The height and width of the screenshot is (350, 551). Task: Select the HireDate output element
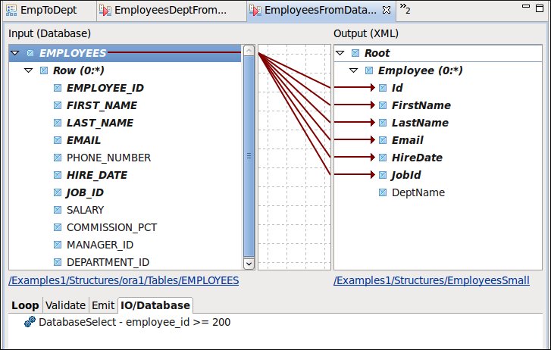point(417,158)
